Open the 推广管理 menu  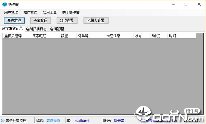point(30,12)
